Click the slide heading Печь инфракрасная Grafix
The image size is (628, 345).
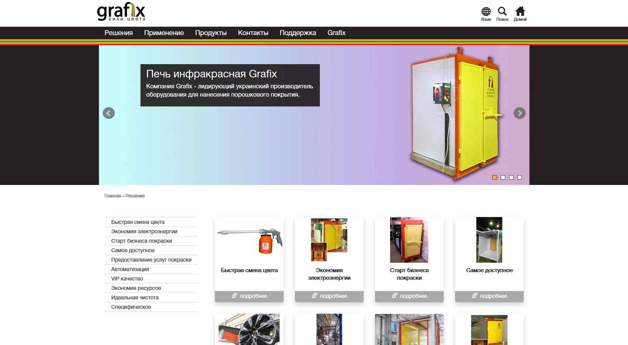(211, 74)
